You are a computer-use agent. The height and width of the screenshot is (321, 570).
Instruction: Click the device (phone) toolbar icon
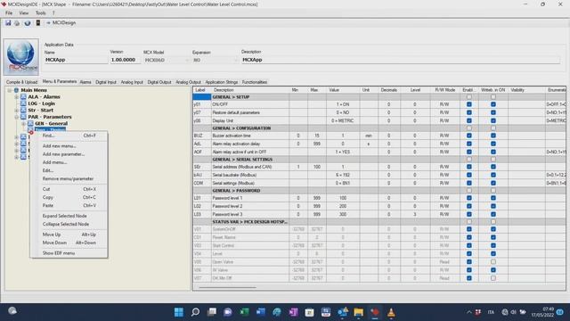coord(38,23)
